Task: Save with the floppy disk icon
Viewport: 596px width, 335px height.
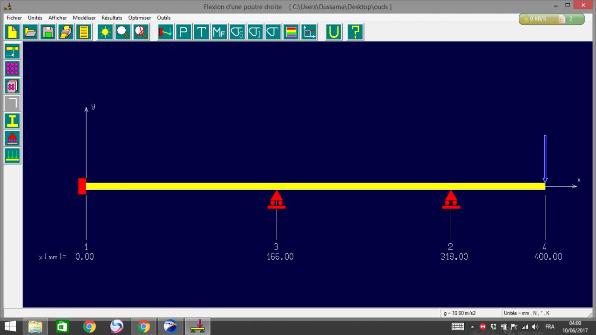Action: pyautogui.click(x=48, y=32)
